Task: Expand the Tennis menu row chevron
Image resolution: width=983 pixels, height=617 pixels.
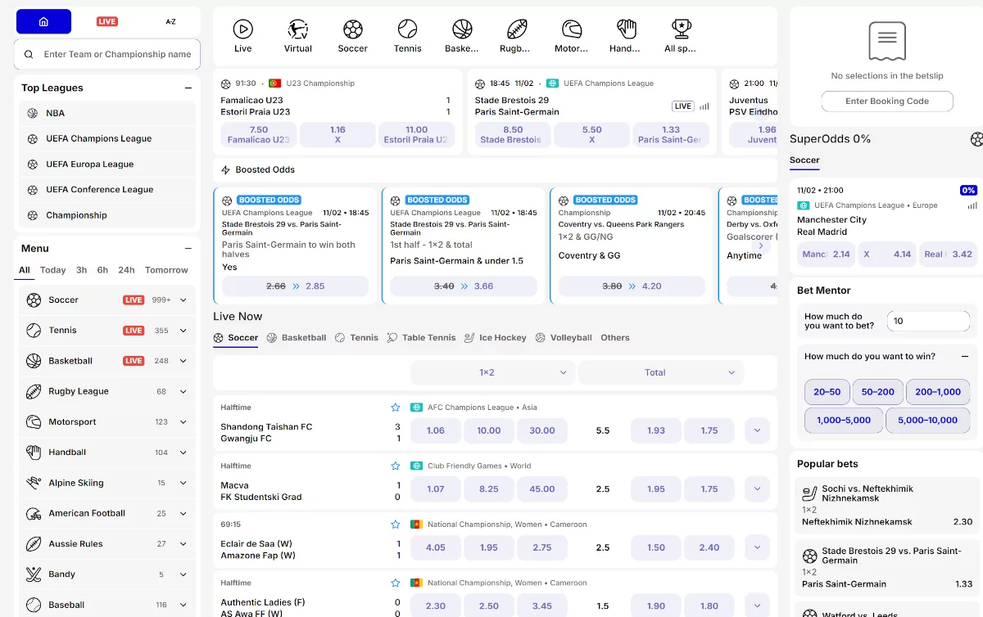Action: click(x=183, y=331)
